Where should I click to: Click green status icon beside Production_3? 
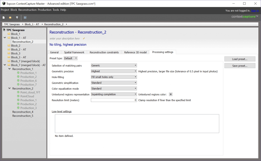coord(18,108)
